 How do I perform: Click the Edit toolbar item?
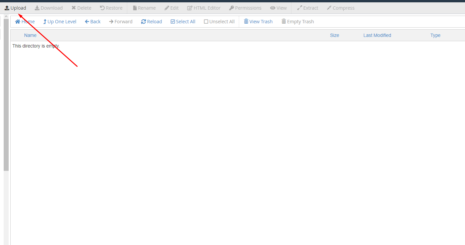coord(172,8)
